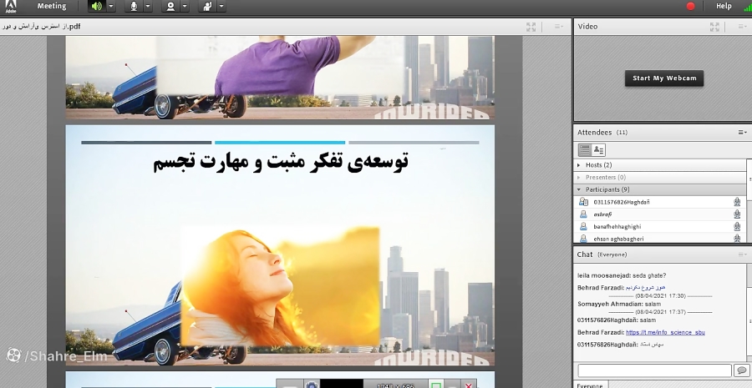Mute the green speaker icon

pyautogui.click(x=97, y=6)
